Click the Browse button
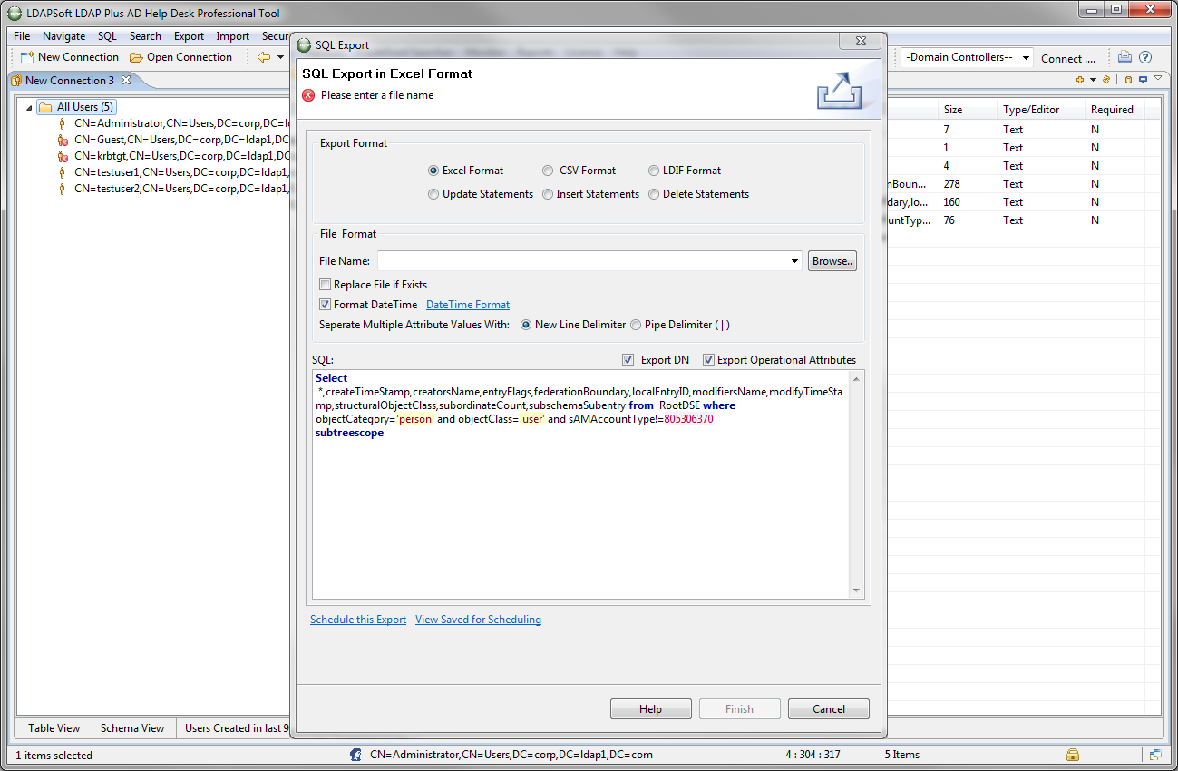Image resolution: width=1178 pixels, height=771 pixels. [x=832, y=261]
